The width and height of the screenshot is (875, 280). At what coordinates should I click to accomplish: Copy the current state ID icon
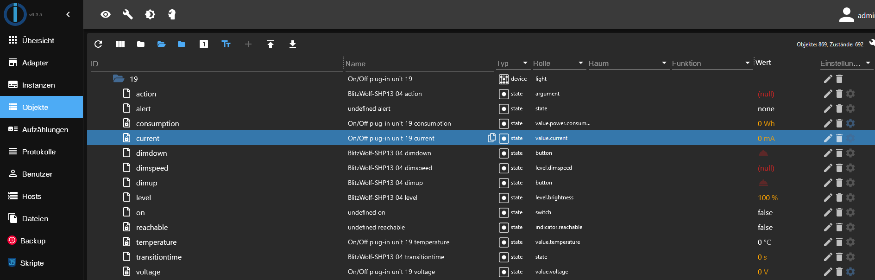[x=491, y=138]
